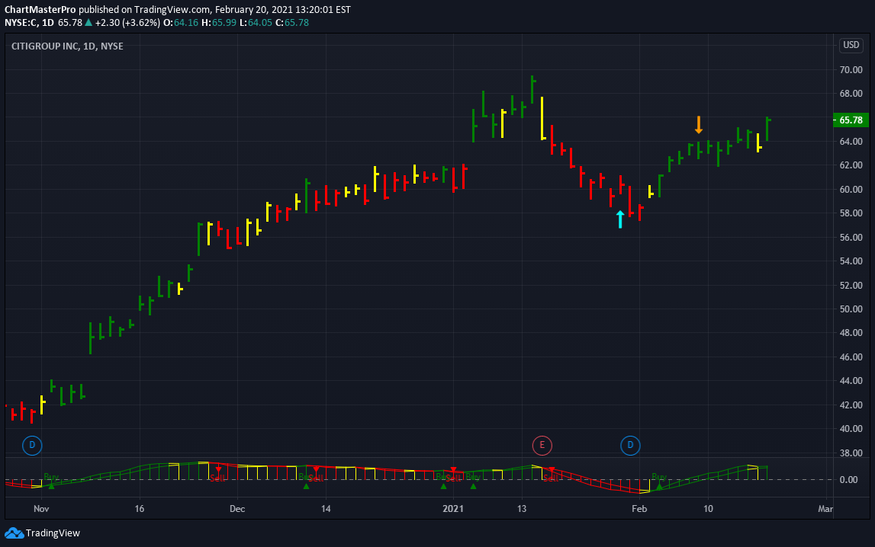
Task: Click the TradingView text at bottom left
Action: [x=53, y=533]
